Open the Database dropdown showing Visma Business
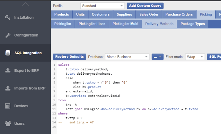The image size is (221, 134). (x=127, y=57)
